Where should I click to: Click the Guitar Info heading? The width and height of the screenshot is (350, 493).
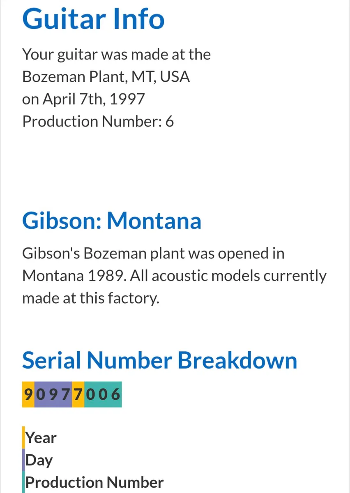[93, 19]
